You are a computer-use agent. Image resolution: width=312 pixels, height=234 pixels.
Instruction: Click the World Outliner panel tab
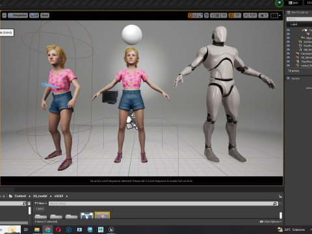300,12
